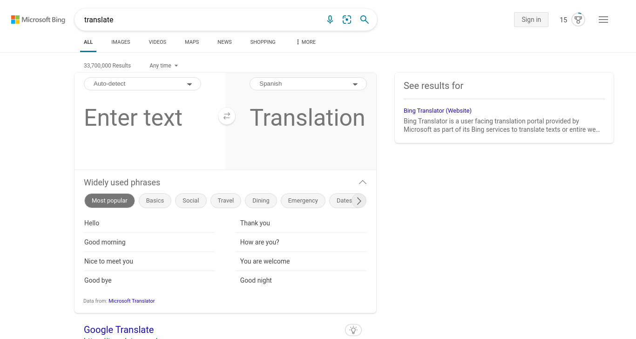Switch to the NEWS tab

pyautogui.click(x=224, y=42)
